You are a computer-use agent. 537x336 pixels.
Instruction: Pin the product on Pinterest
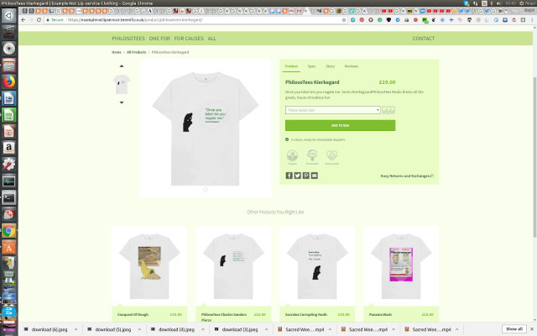[x=305, y=176]
